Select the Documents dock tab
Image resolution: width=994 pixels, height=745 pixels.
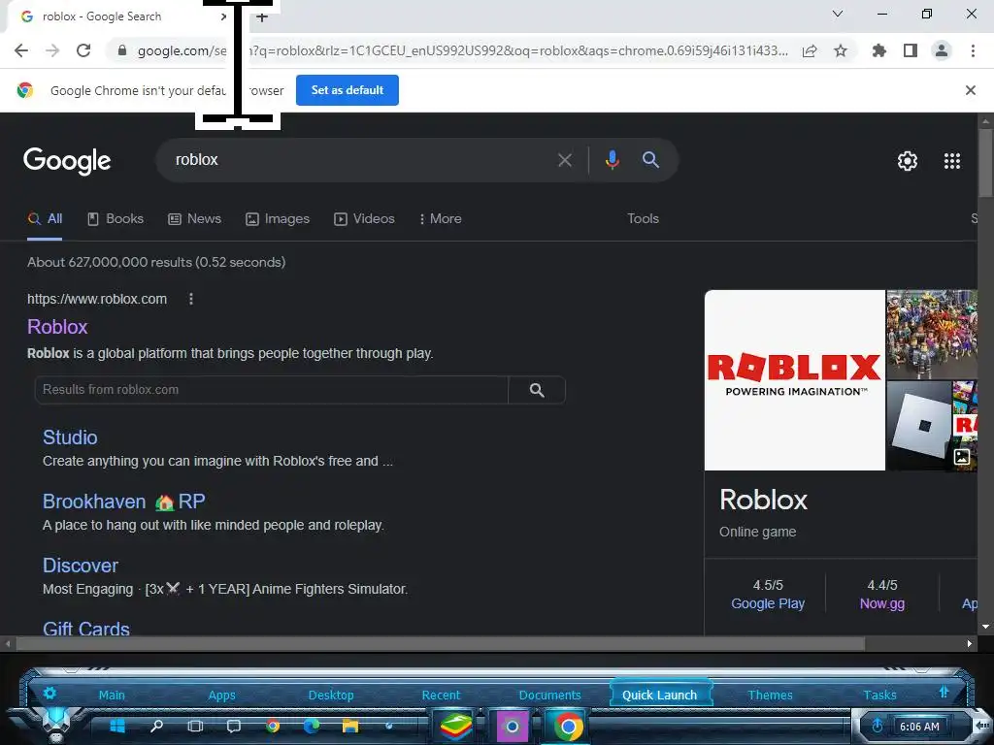549,695
